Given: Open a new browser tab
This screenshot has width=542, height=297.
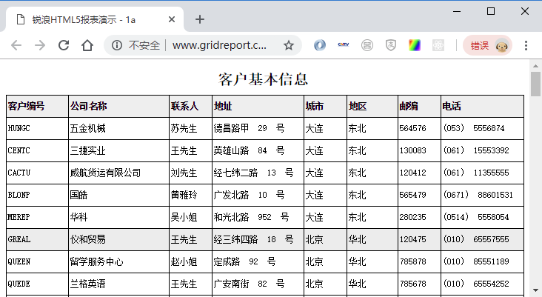Looking at the screenshot, I should pyautogui.click(x=200, y=19).
